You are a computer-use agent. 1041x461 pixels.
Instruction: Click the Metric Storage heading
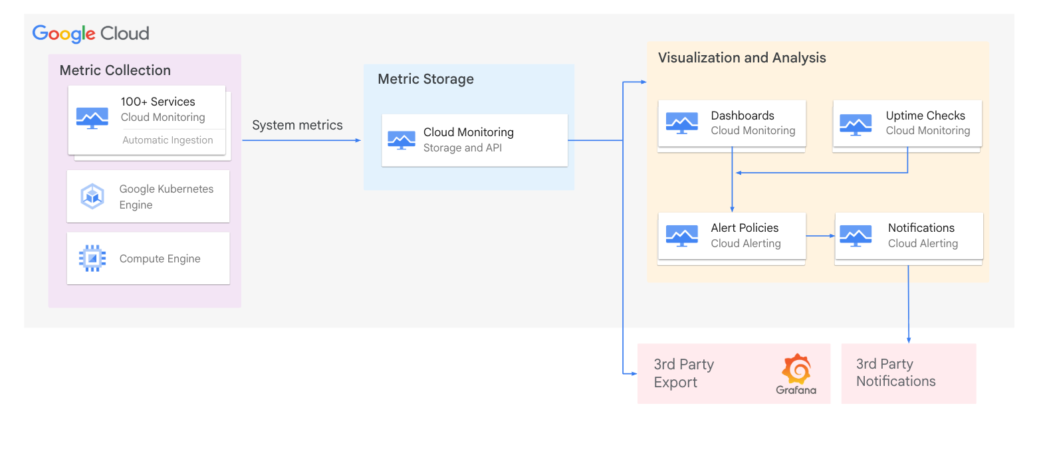tap(426, 79)
